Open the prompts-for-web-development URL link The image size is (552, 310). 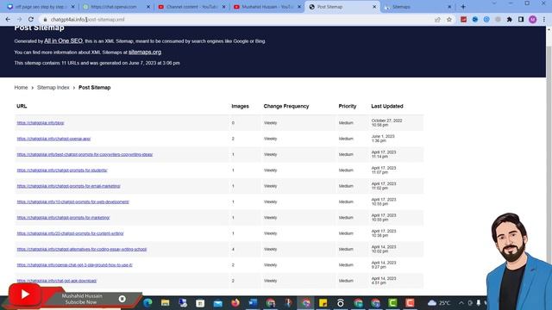point(72,201)
